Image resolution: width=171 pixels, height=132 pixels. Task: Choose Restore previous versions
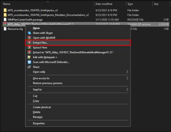pyautogui.click(x=48, y=83)
